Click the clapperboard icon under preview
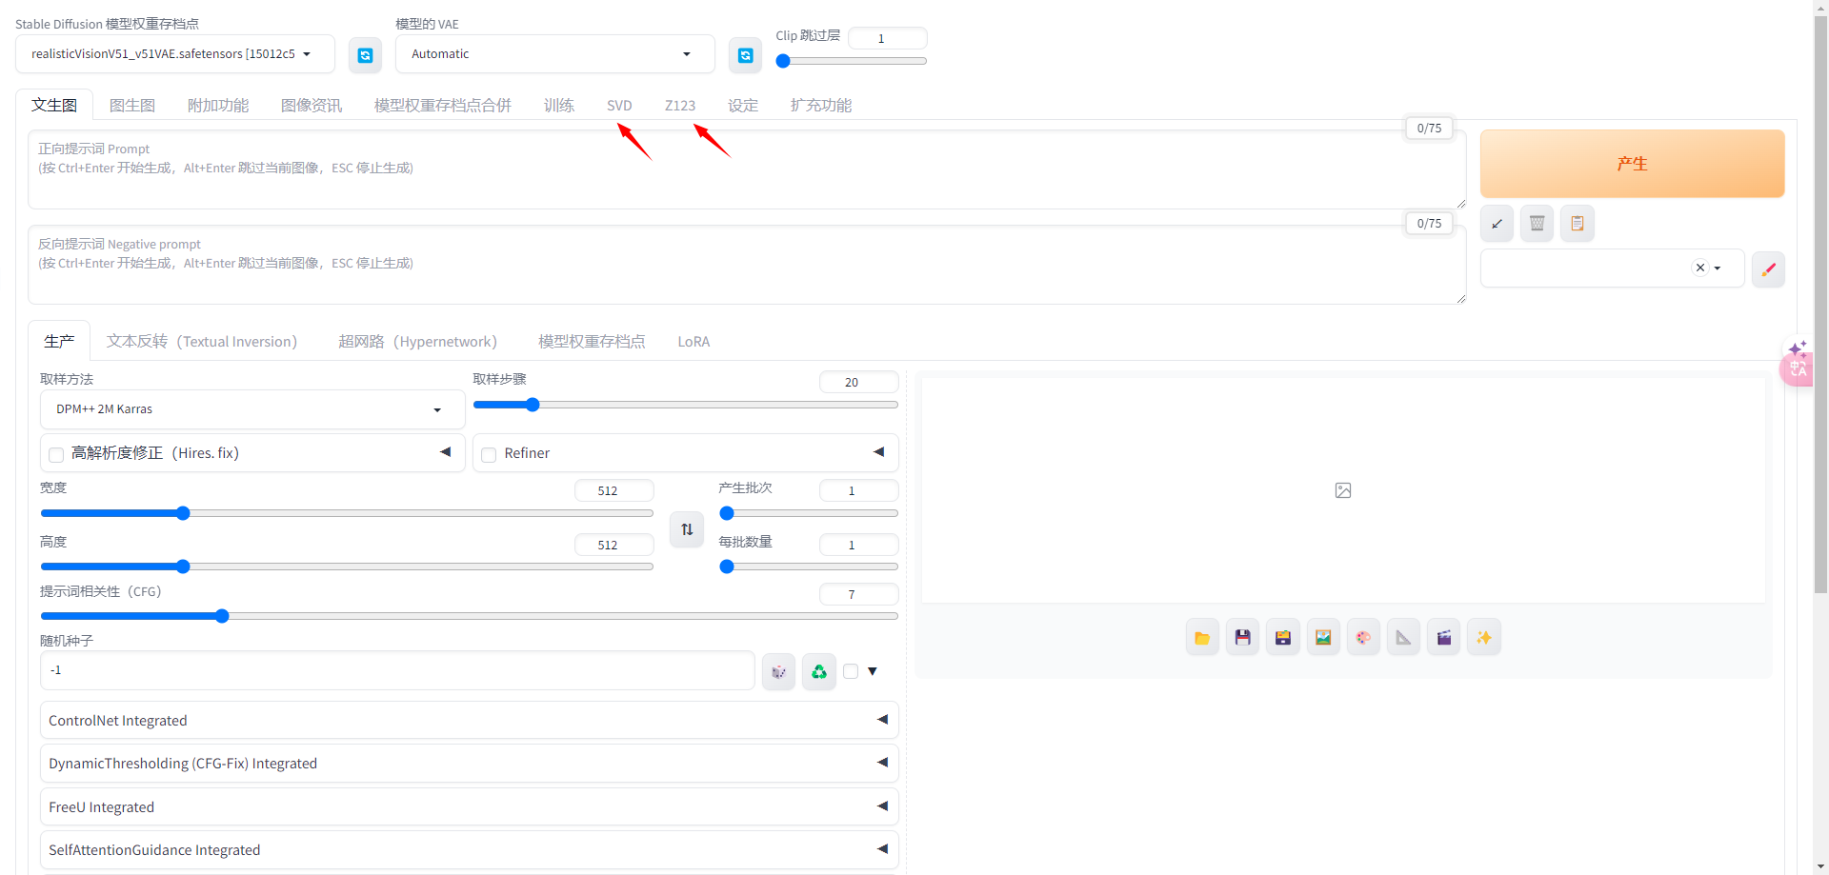1829x875 pixels. (1444, 638)
